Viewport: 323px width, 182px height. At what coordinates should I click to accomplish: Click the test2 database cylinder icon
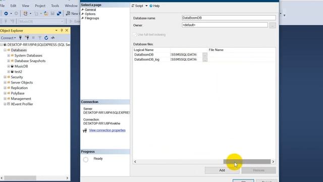[12, 72]
